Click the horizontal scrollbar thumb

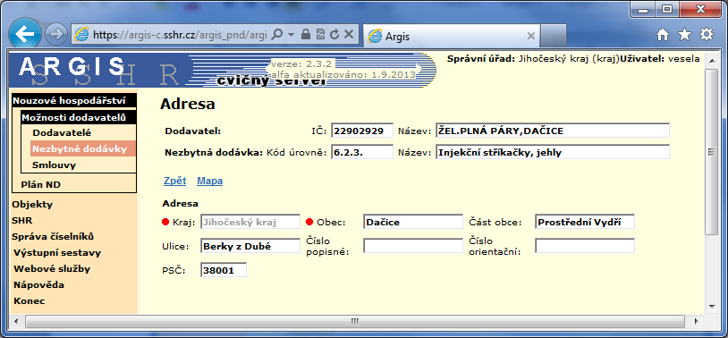click(355, 321)
